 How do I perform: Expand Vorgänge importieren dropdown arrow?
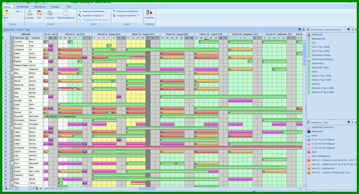(138, 16)
